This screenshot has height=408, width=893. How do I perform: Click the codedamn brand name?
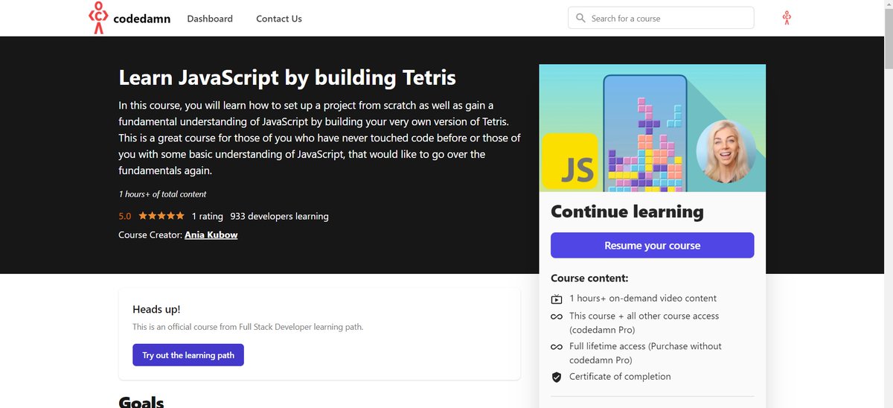[x=141, y=19]
